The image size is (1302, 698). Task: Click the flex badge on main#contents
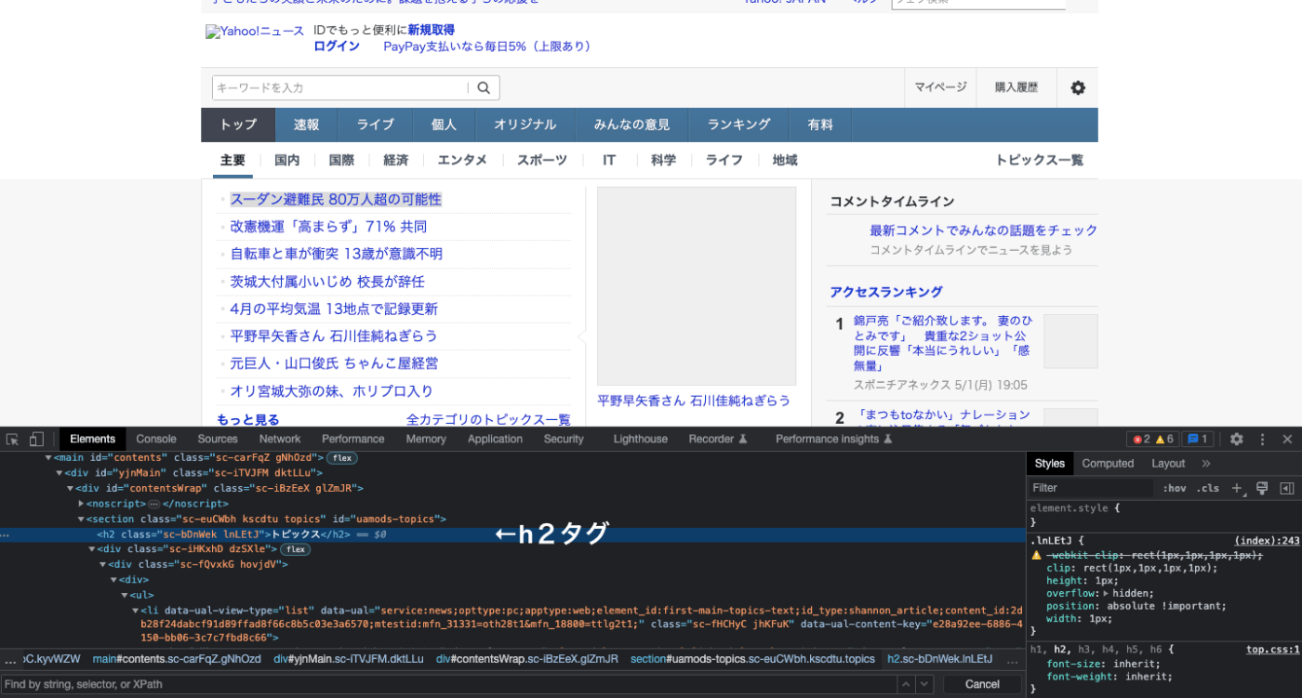click(x=342, y=457)
